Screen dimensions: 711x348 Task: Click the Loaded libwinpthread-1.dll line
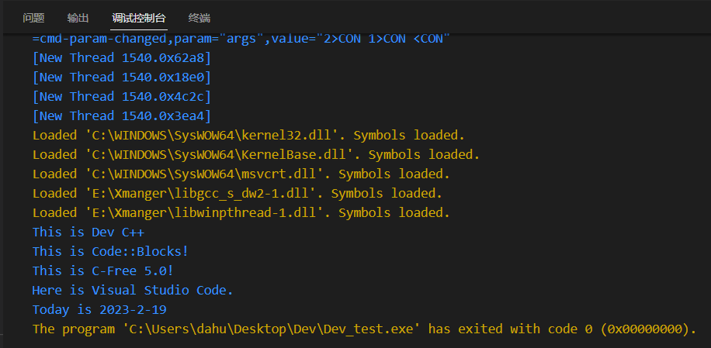241,212
